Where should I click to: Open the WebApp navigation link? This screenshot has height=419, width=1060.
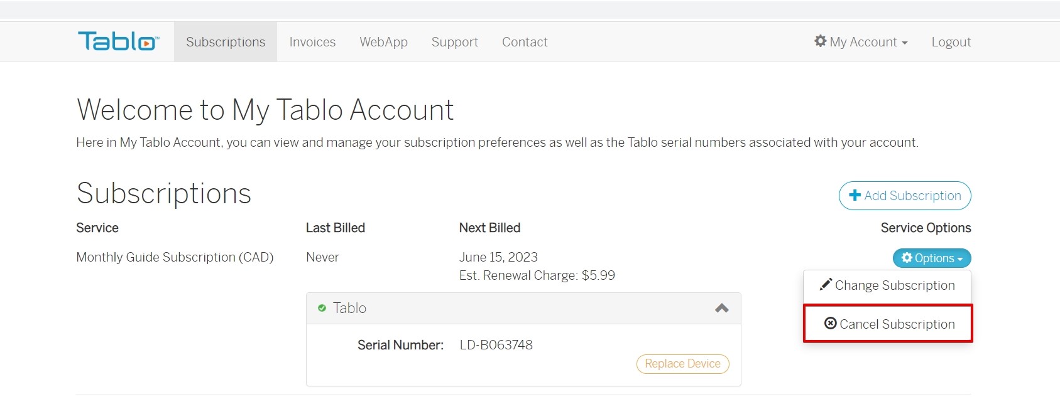tap(383, 42)
